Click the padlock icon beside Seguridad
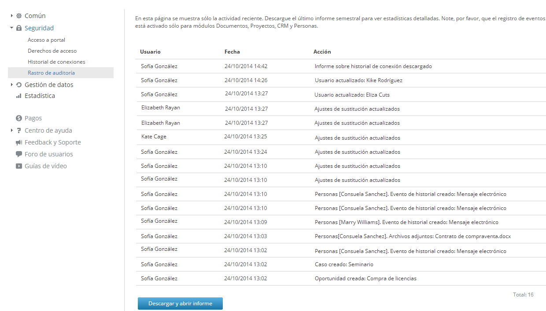 [x=19, y=28]
